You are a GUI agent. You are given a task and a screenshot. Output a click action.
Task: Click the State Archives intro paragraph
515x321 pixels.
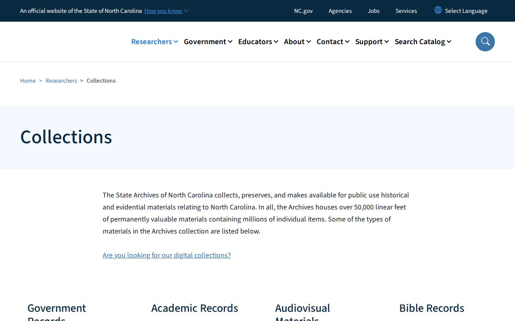(256, 213)
